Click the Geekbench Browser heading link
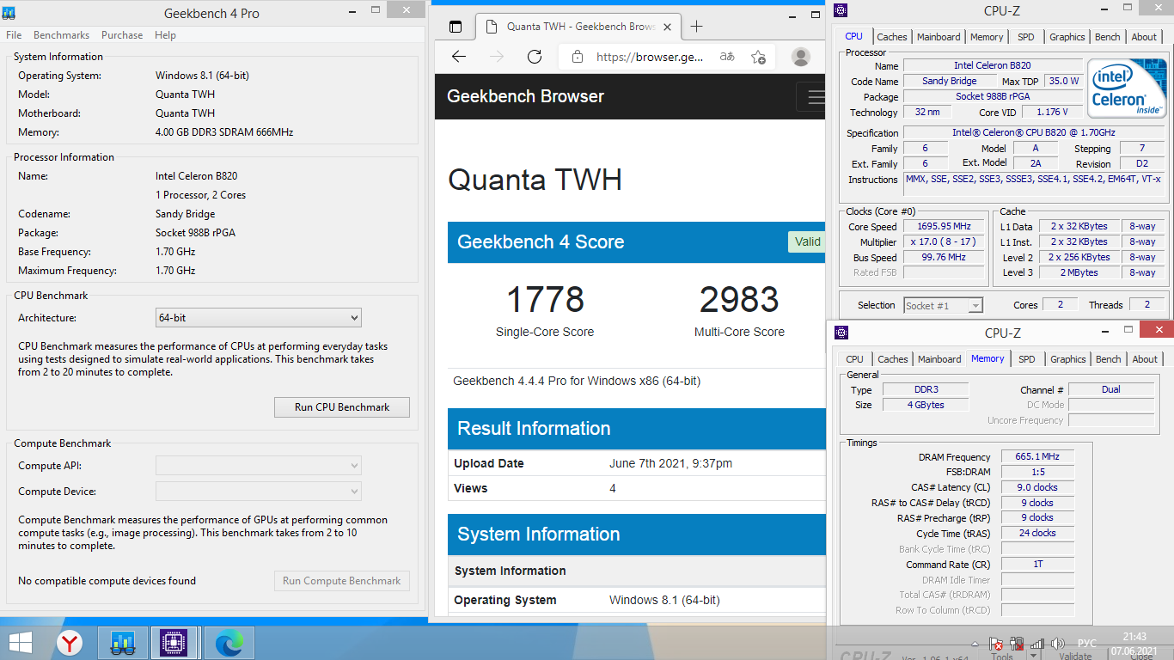This screenshot has width=1174, height=660. click(x=525, y=96)
